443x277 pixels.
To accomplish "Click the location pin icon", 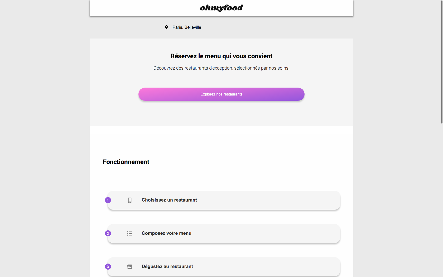I will [166, 27].
